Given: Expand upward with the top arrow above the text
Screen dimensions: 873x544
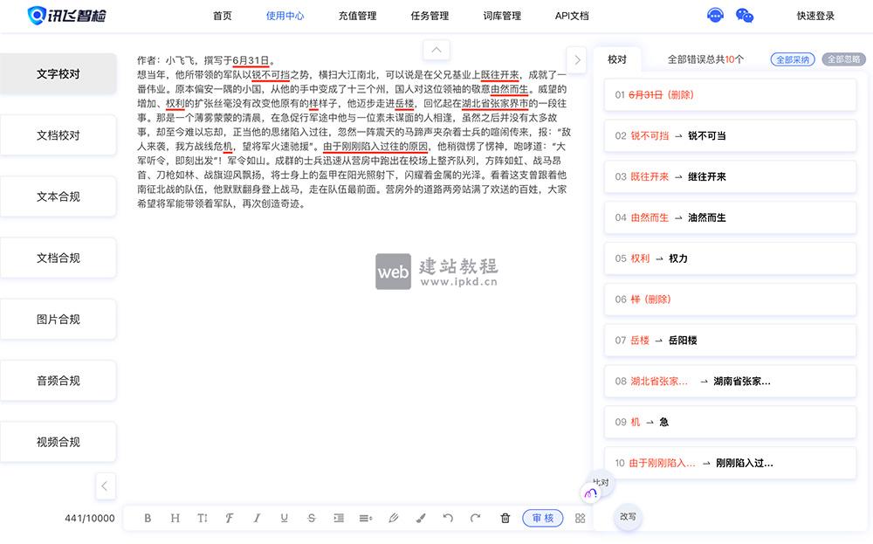Looking at the screenshot, I should 436,50.
